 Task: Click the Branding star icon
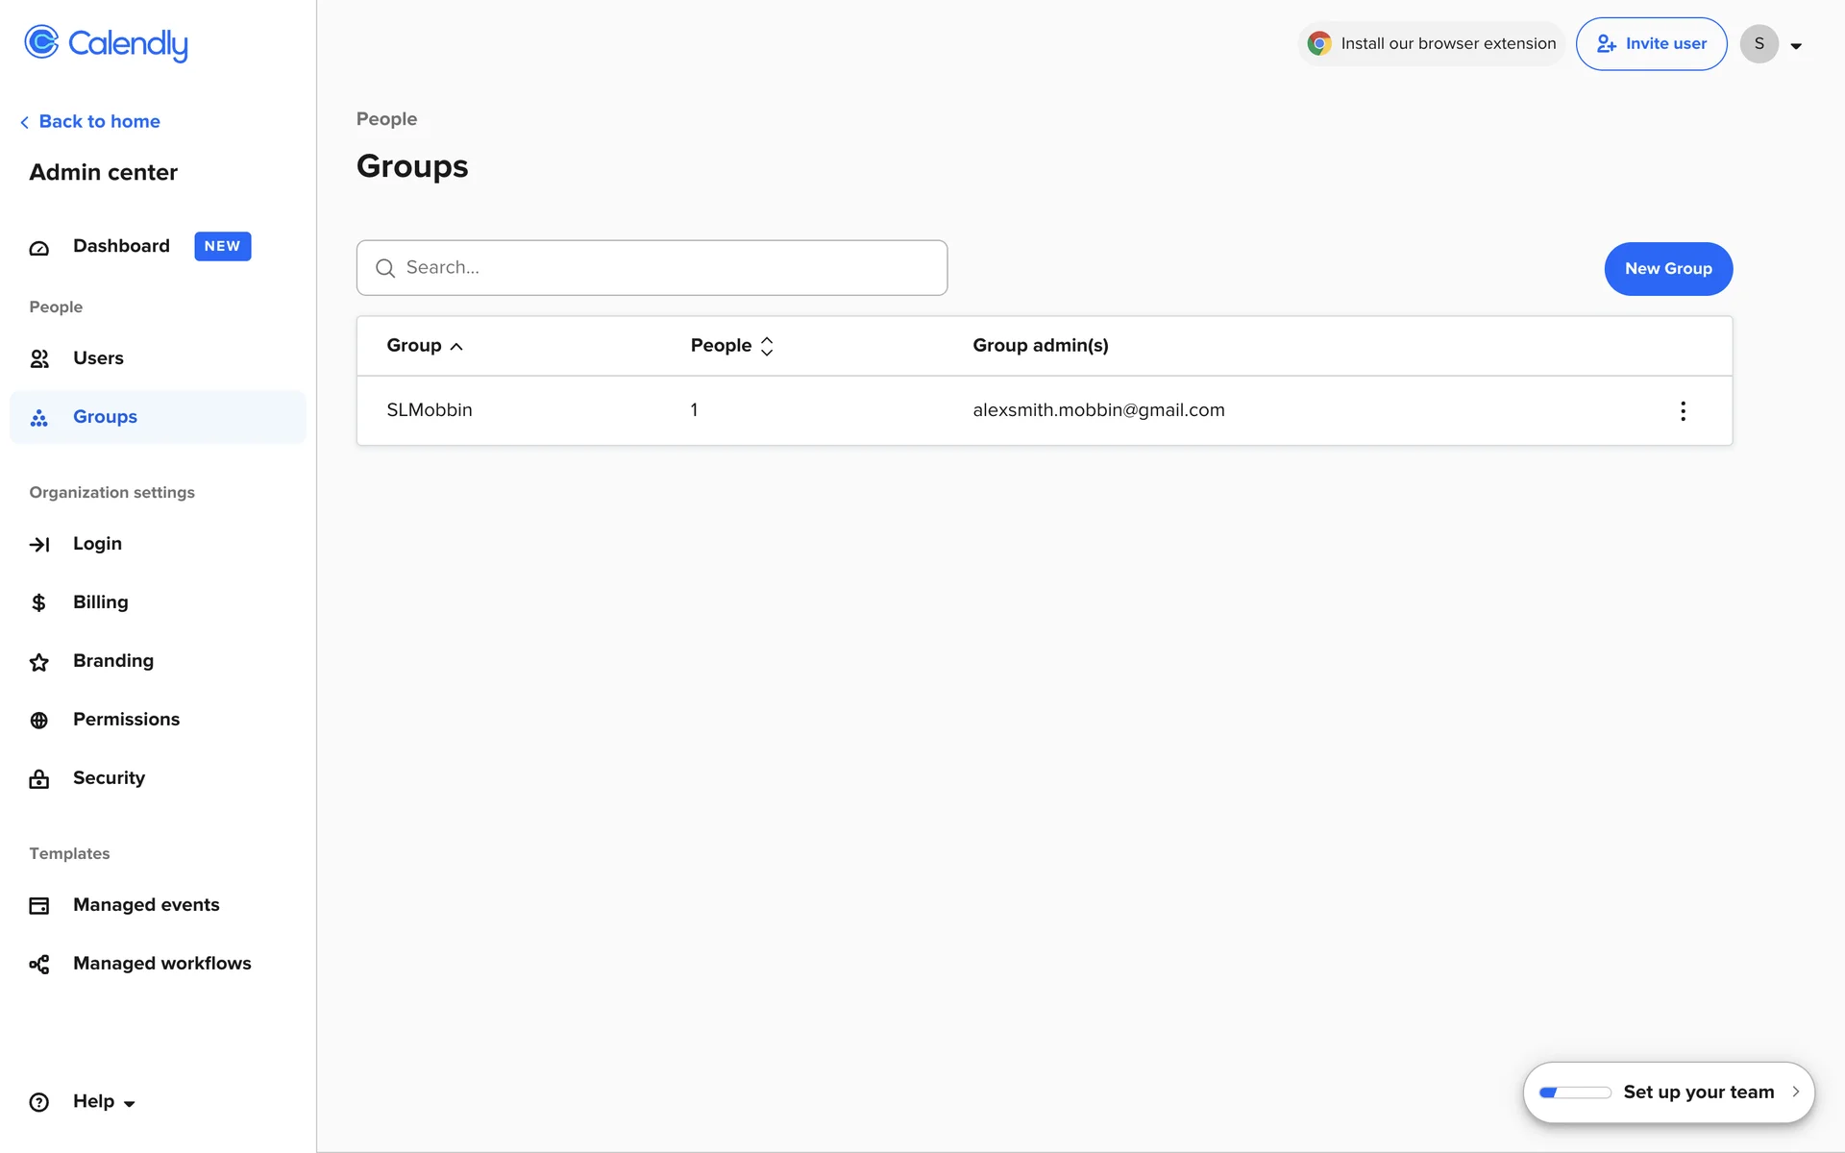point(39,662)
